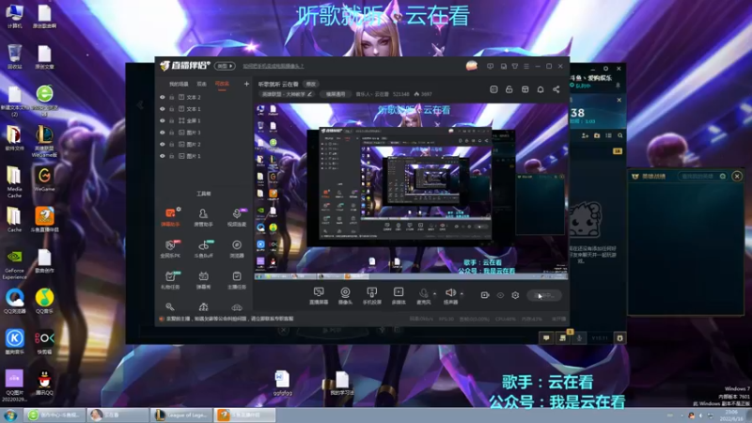This screenshot has width=752, height=423.
Task: Edit the 英雄联盟 category selector
Action: pos(287,95)
